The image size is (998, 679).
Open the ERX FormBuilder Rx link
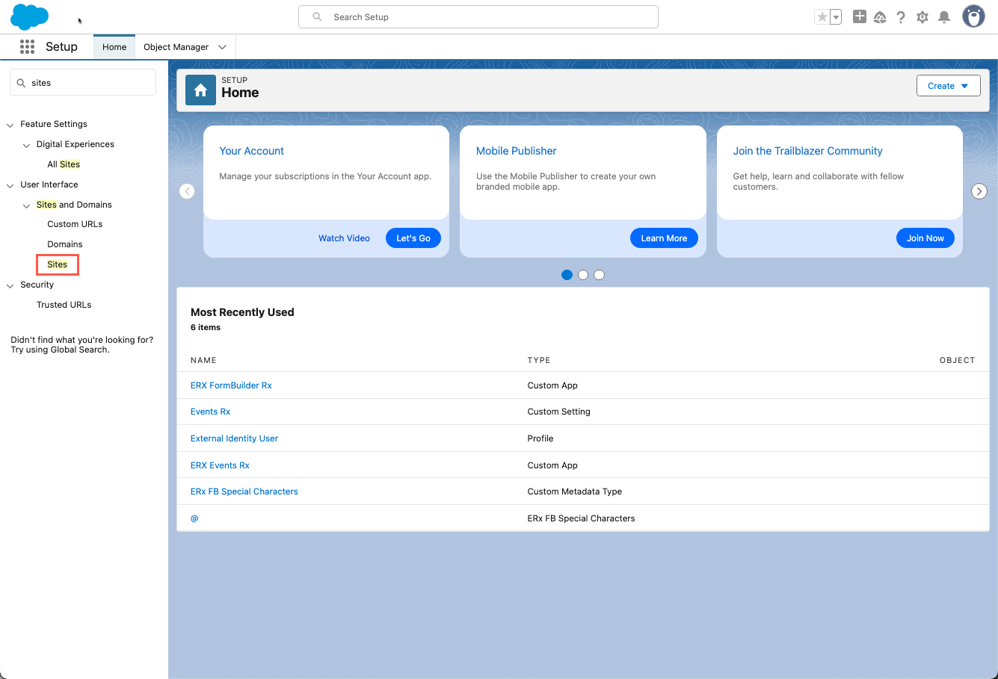[231, 385]
